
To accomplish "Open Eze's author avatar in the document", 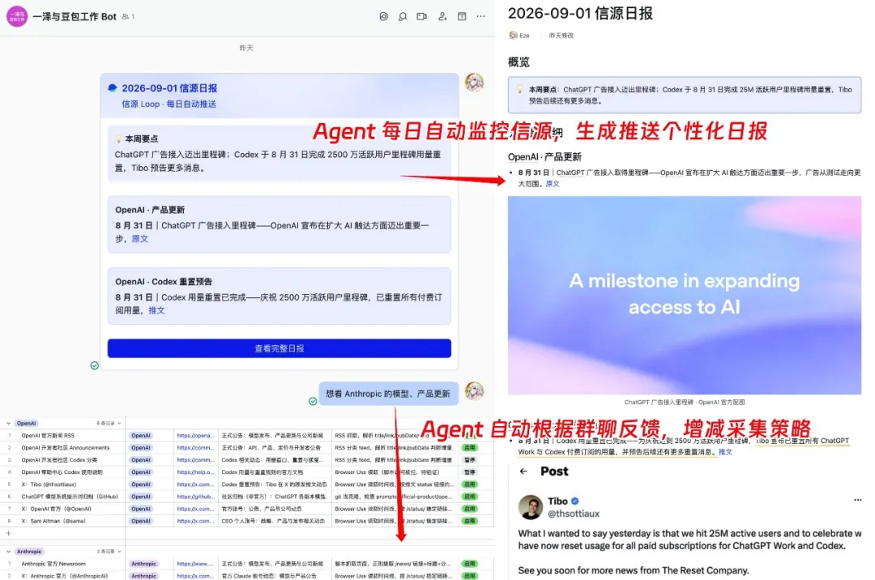I will 514,35.
